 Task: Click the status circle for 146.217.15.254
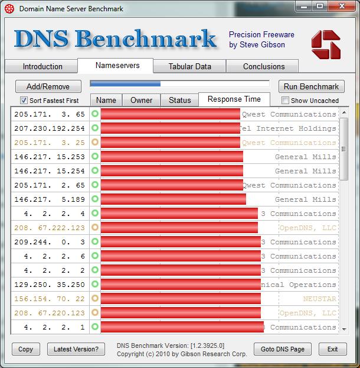coord(95,170)
